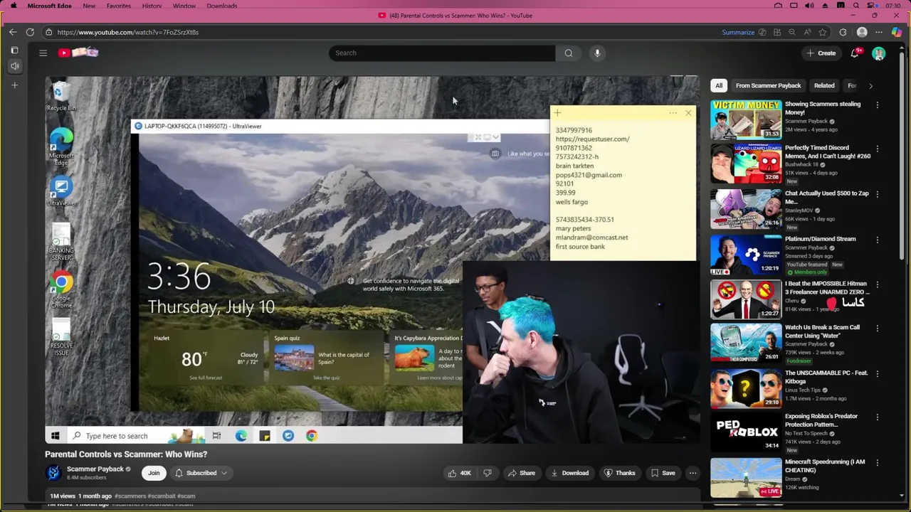
Task: Dislike the video
Action: tap(488, 473)
